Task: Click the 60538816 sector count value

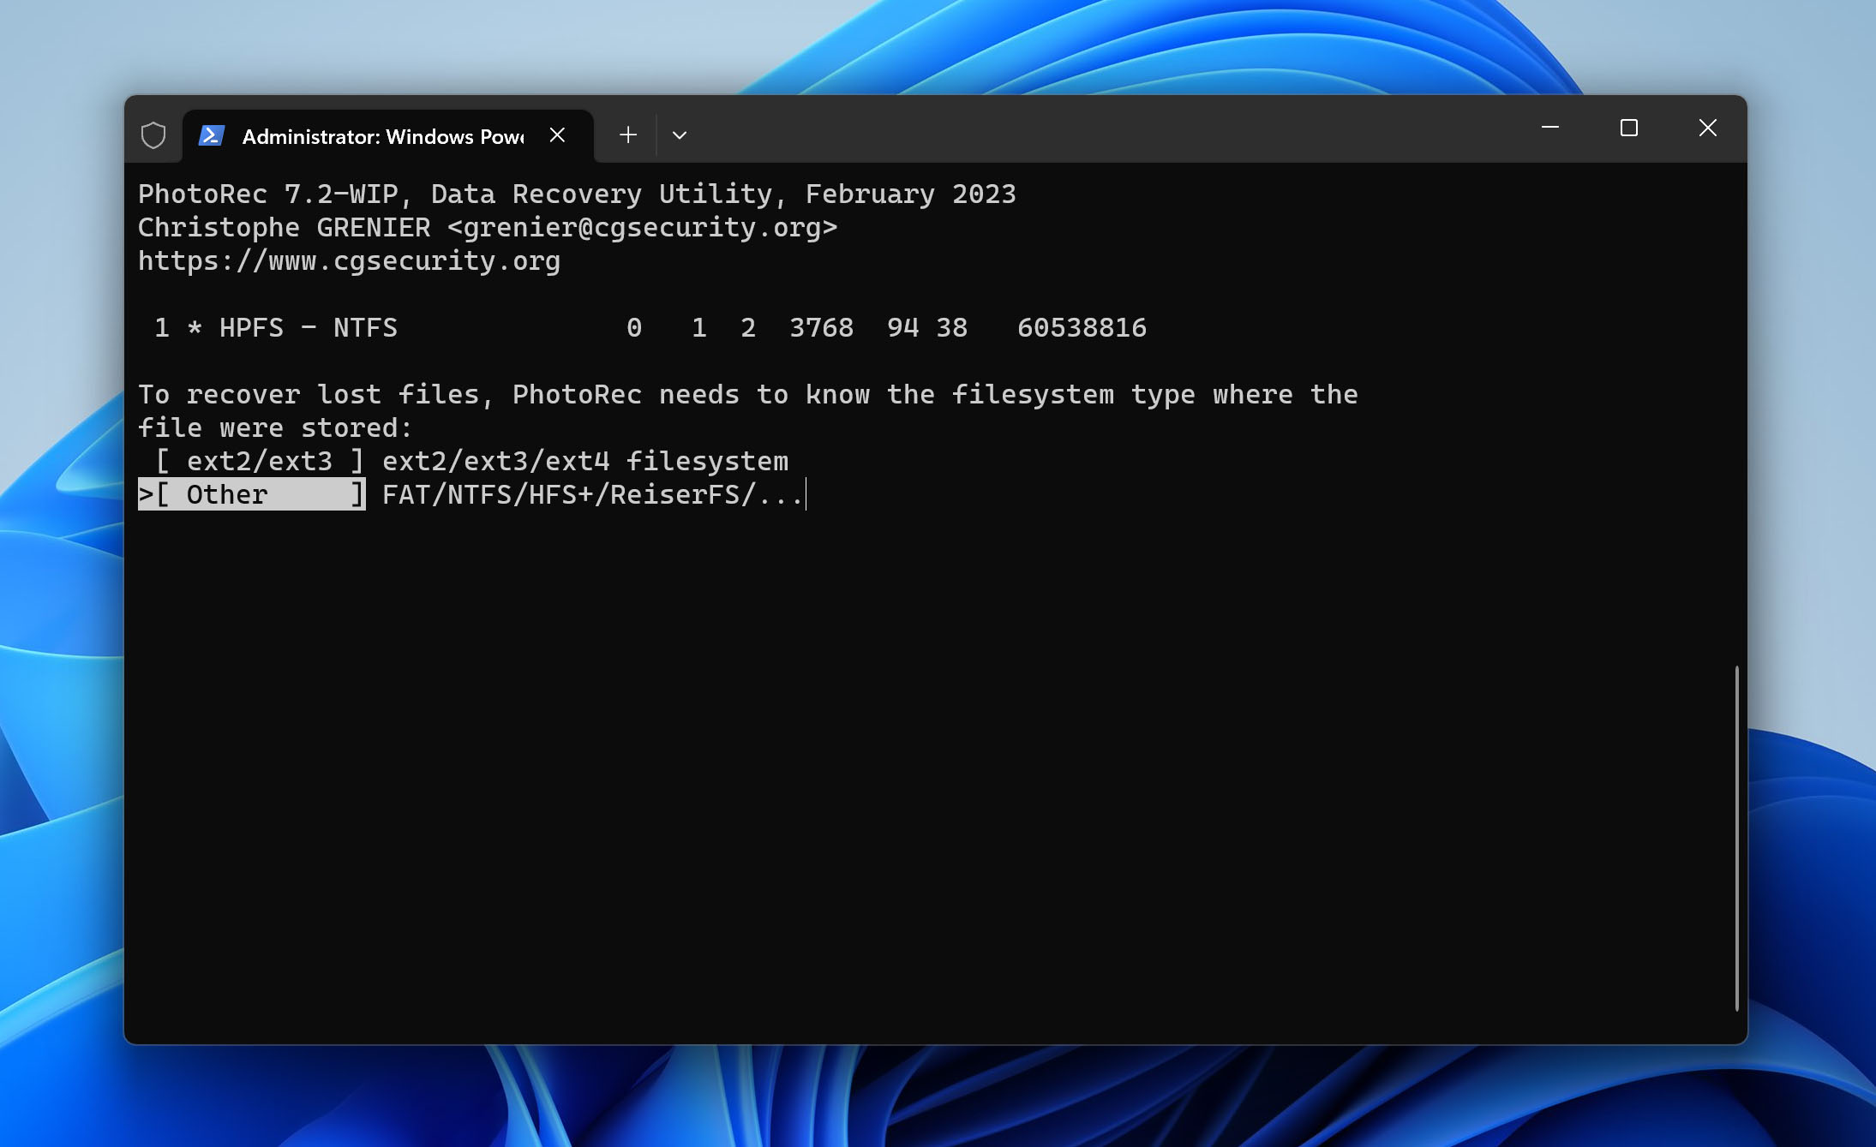Action: pyautogui.click(x=1082, y=327)
